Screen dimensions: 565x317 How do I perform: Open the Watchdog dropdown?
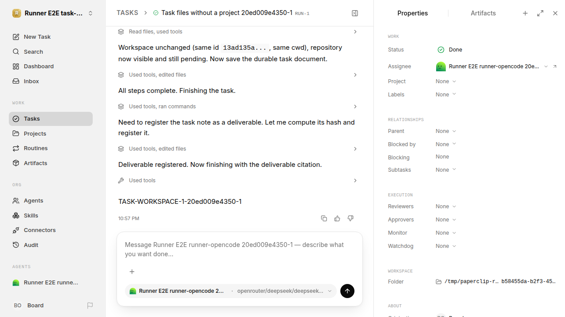click(446, 246)
